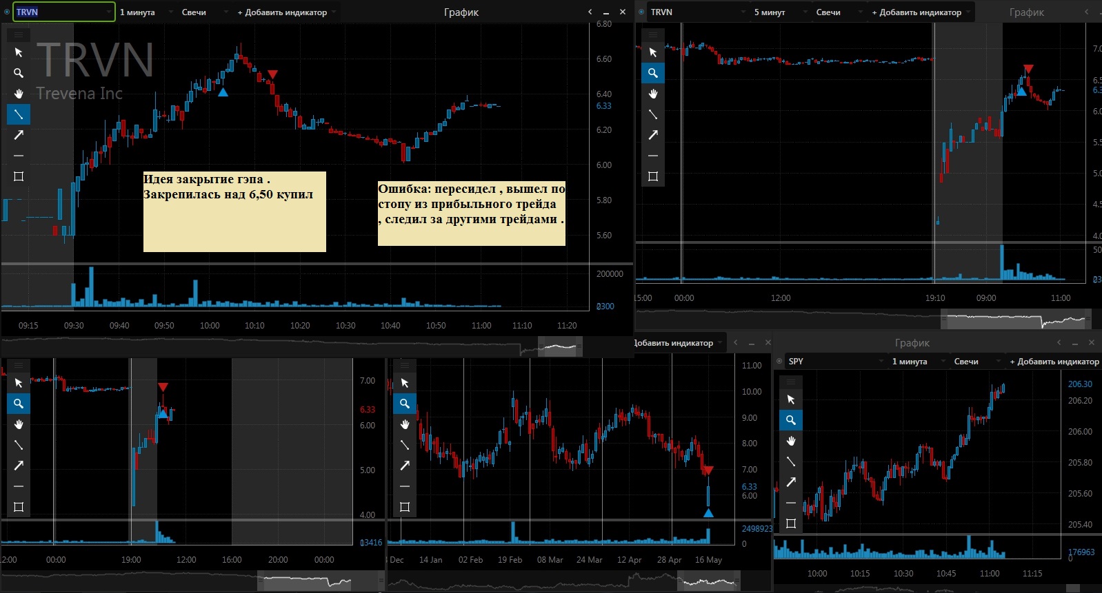Select rectangle tool in daily Dec–May chart
Viewport: 1102px width, 593px height.
405,507
